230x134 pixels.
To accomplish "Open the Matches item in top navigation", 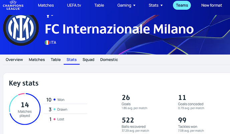I will tap(46, 5).
